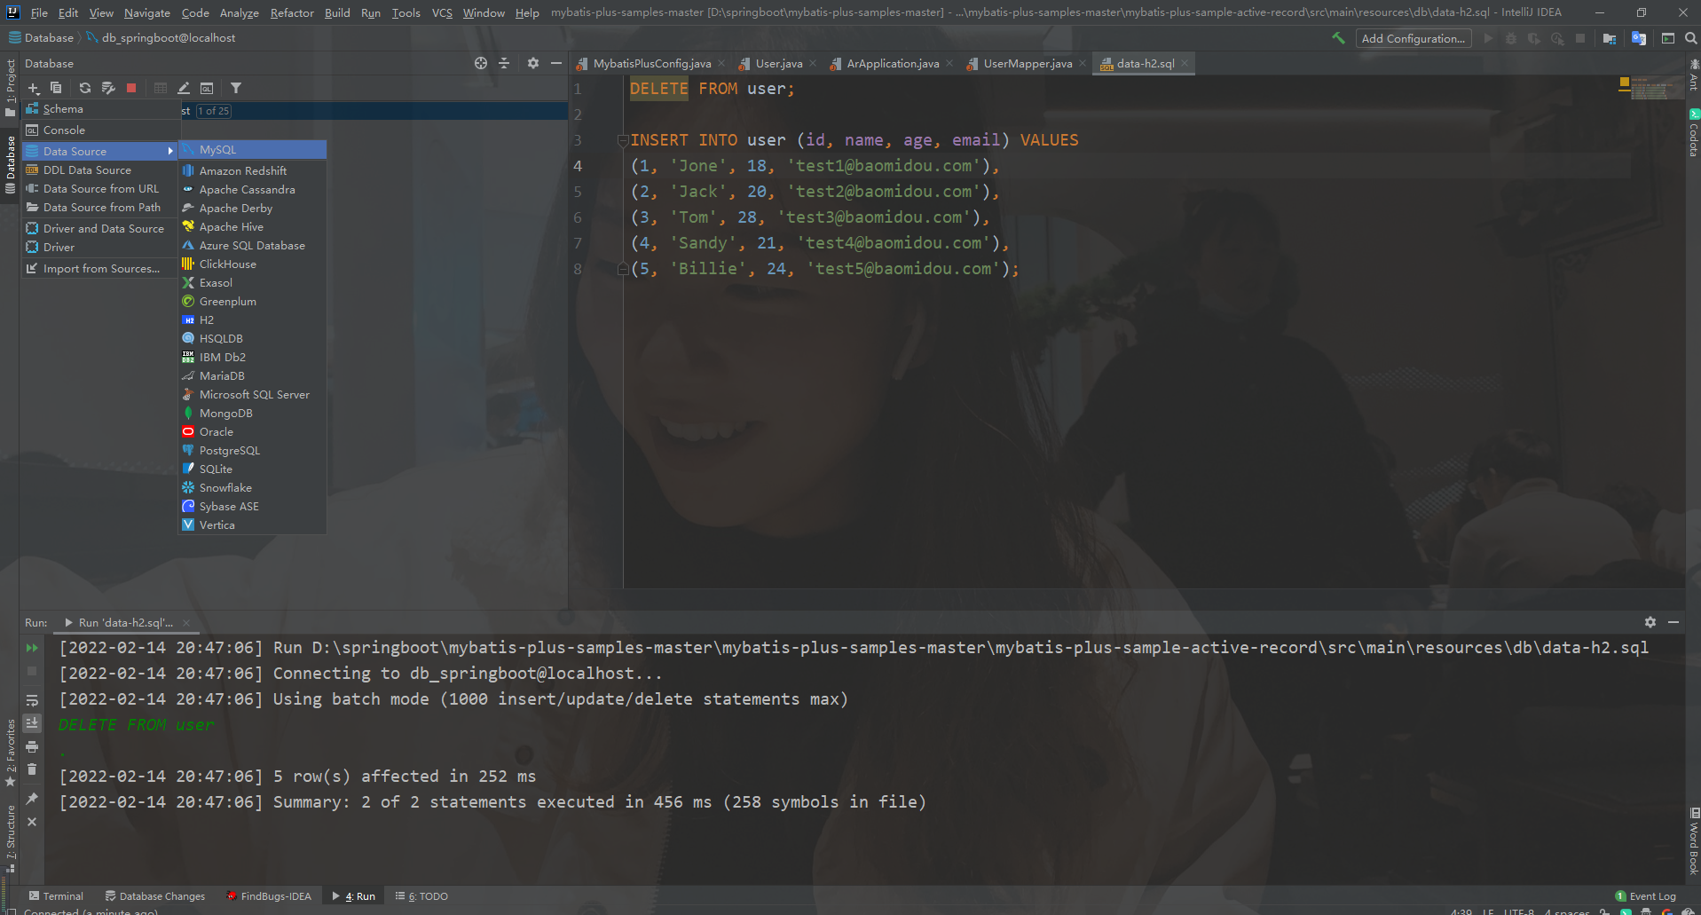Open Run panel settings gear
The image size is (1701, 915).
point(1650,622)
